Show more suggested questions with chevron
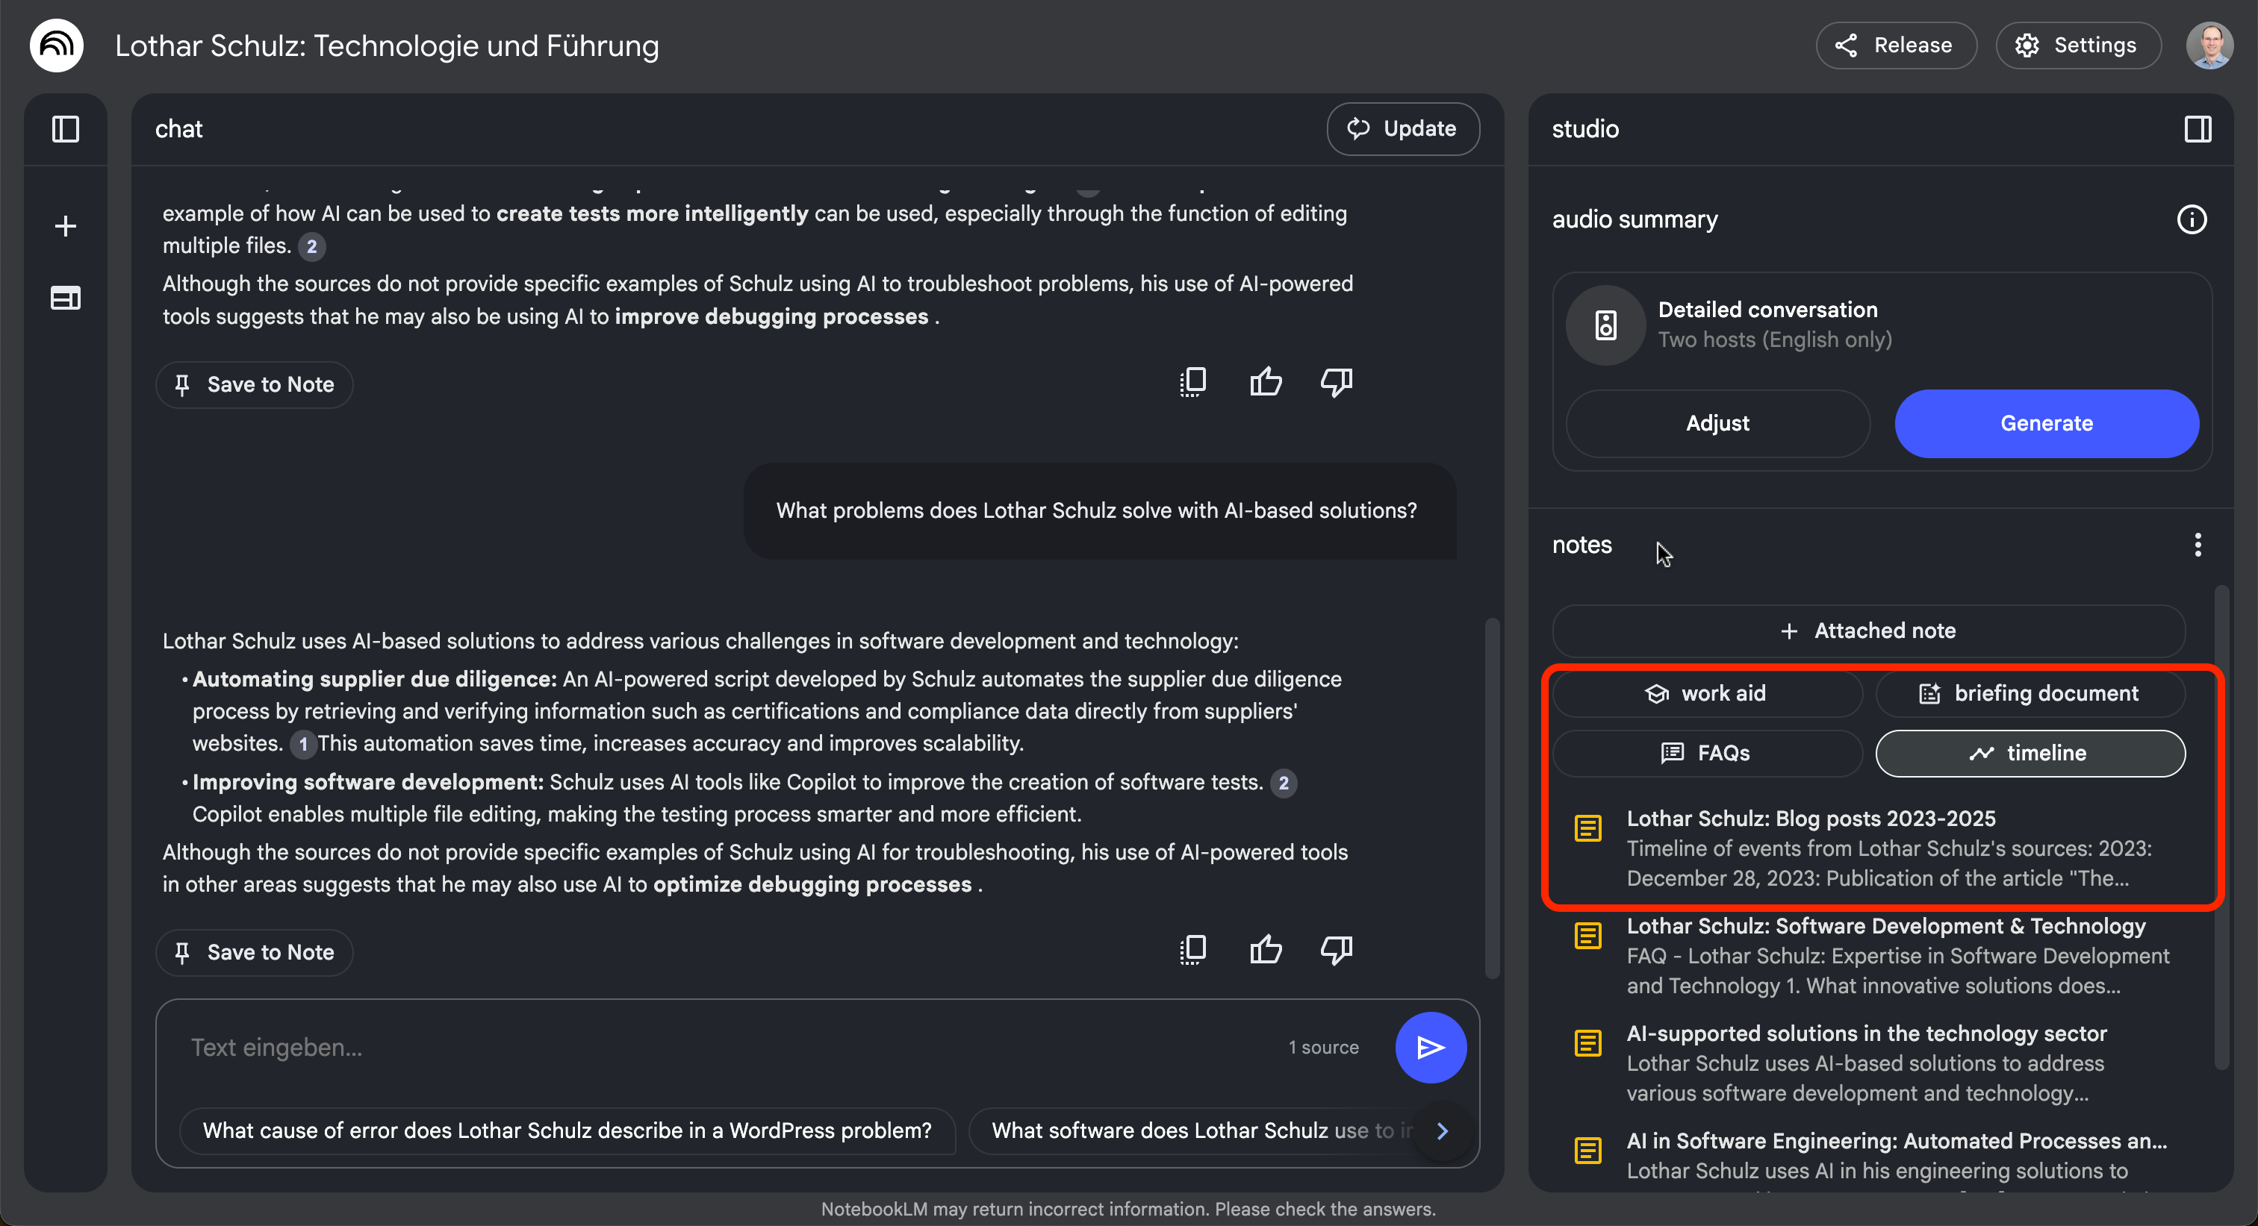 (1443, 1130)
